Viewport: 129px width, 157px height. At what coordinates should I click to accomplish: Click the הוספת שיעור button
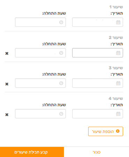[x=106, y=131]
